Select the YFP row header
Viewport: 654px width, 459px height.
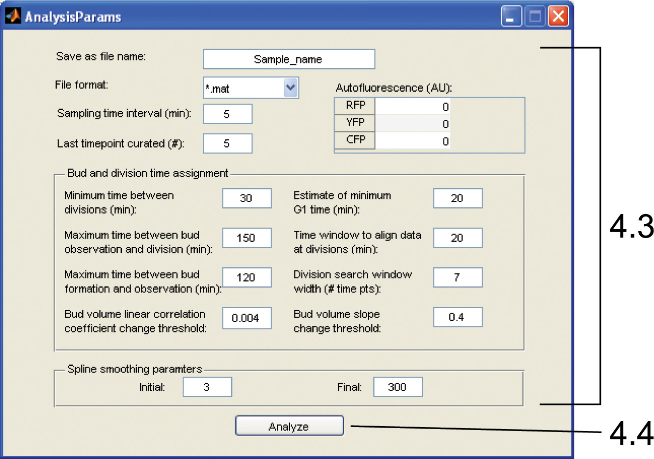(x=354, y=123)
